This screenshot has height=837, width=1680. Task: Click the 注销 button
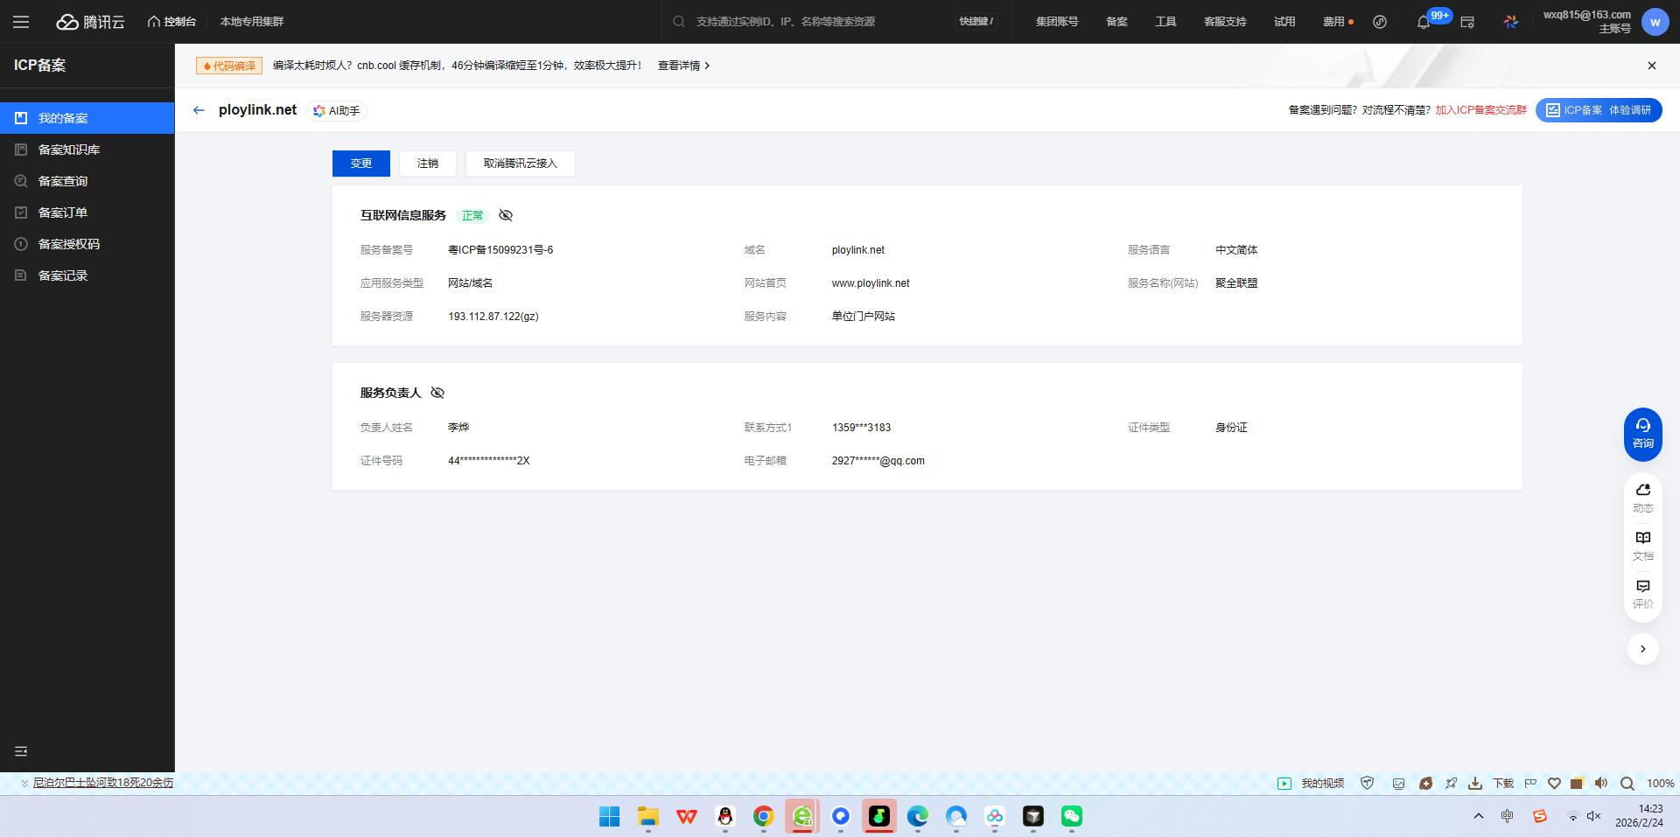pos(428,164)
